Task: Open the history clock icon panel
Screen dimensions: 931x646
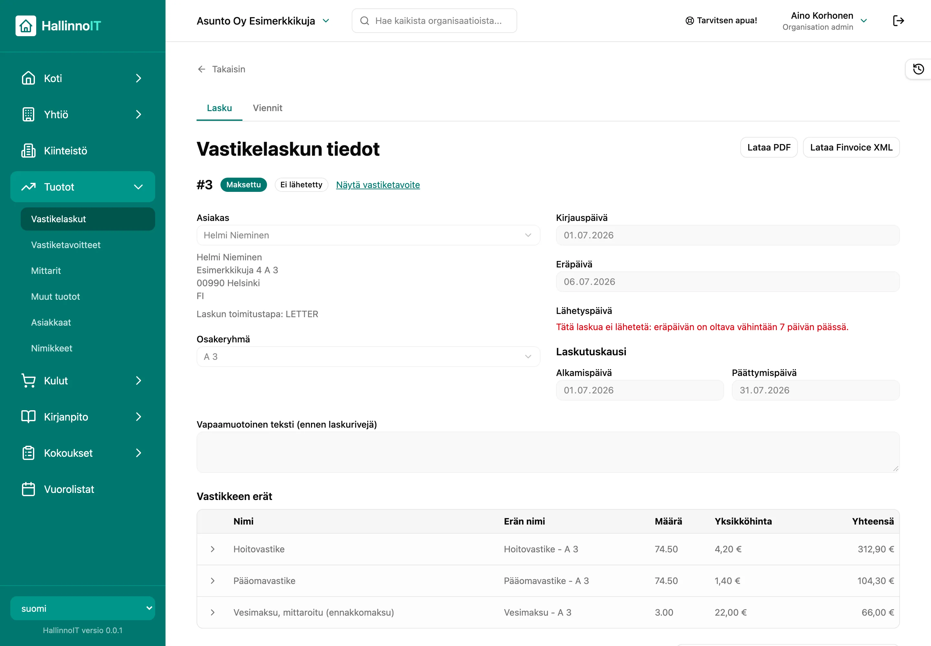Action: pyautogui.click(x=918, y=69)
